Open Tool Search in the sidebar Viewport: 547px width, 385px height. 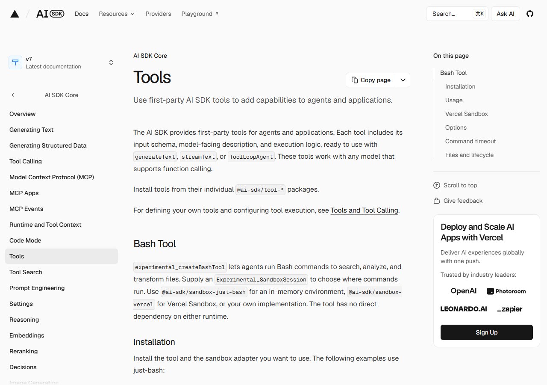62,272
